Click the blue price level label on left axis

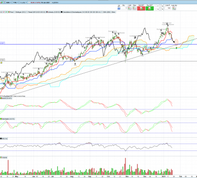[2, 43]
